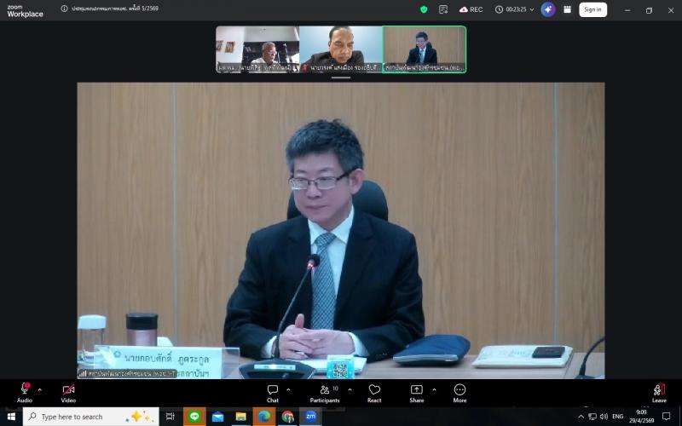Image resolution: width=682 pixels, height=426 pixels.
Task: Show hidden system tray icons
Action: pos(581,417)
